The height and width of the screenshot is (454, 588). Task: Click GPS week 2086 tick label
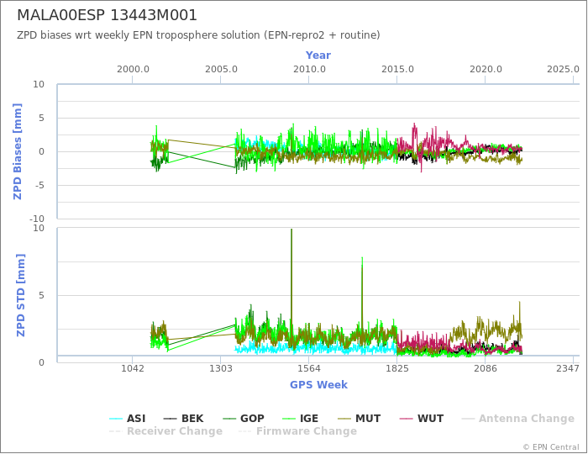[486, 368]
